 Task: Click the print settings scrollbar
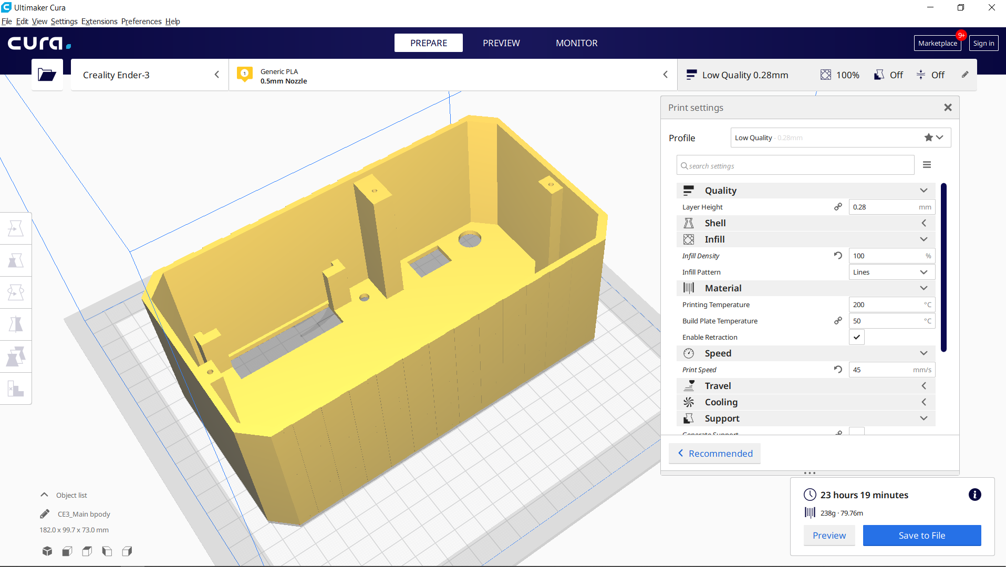click(943, 268)
